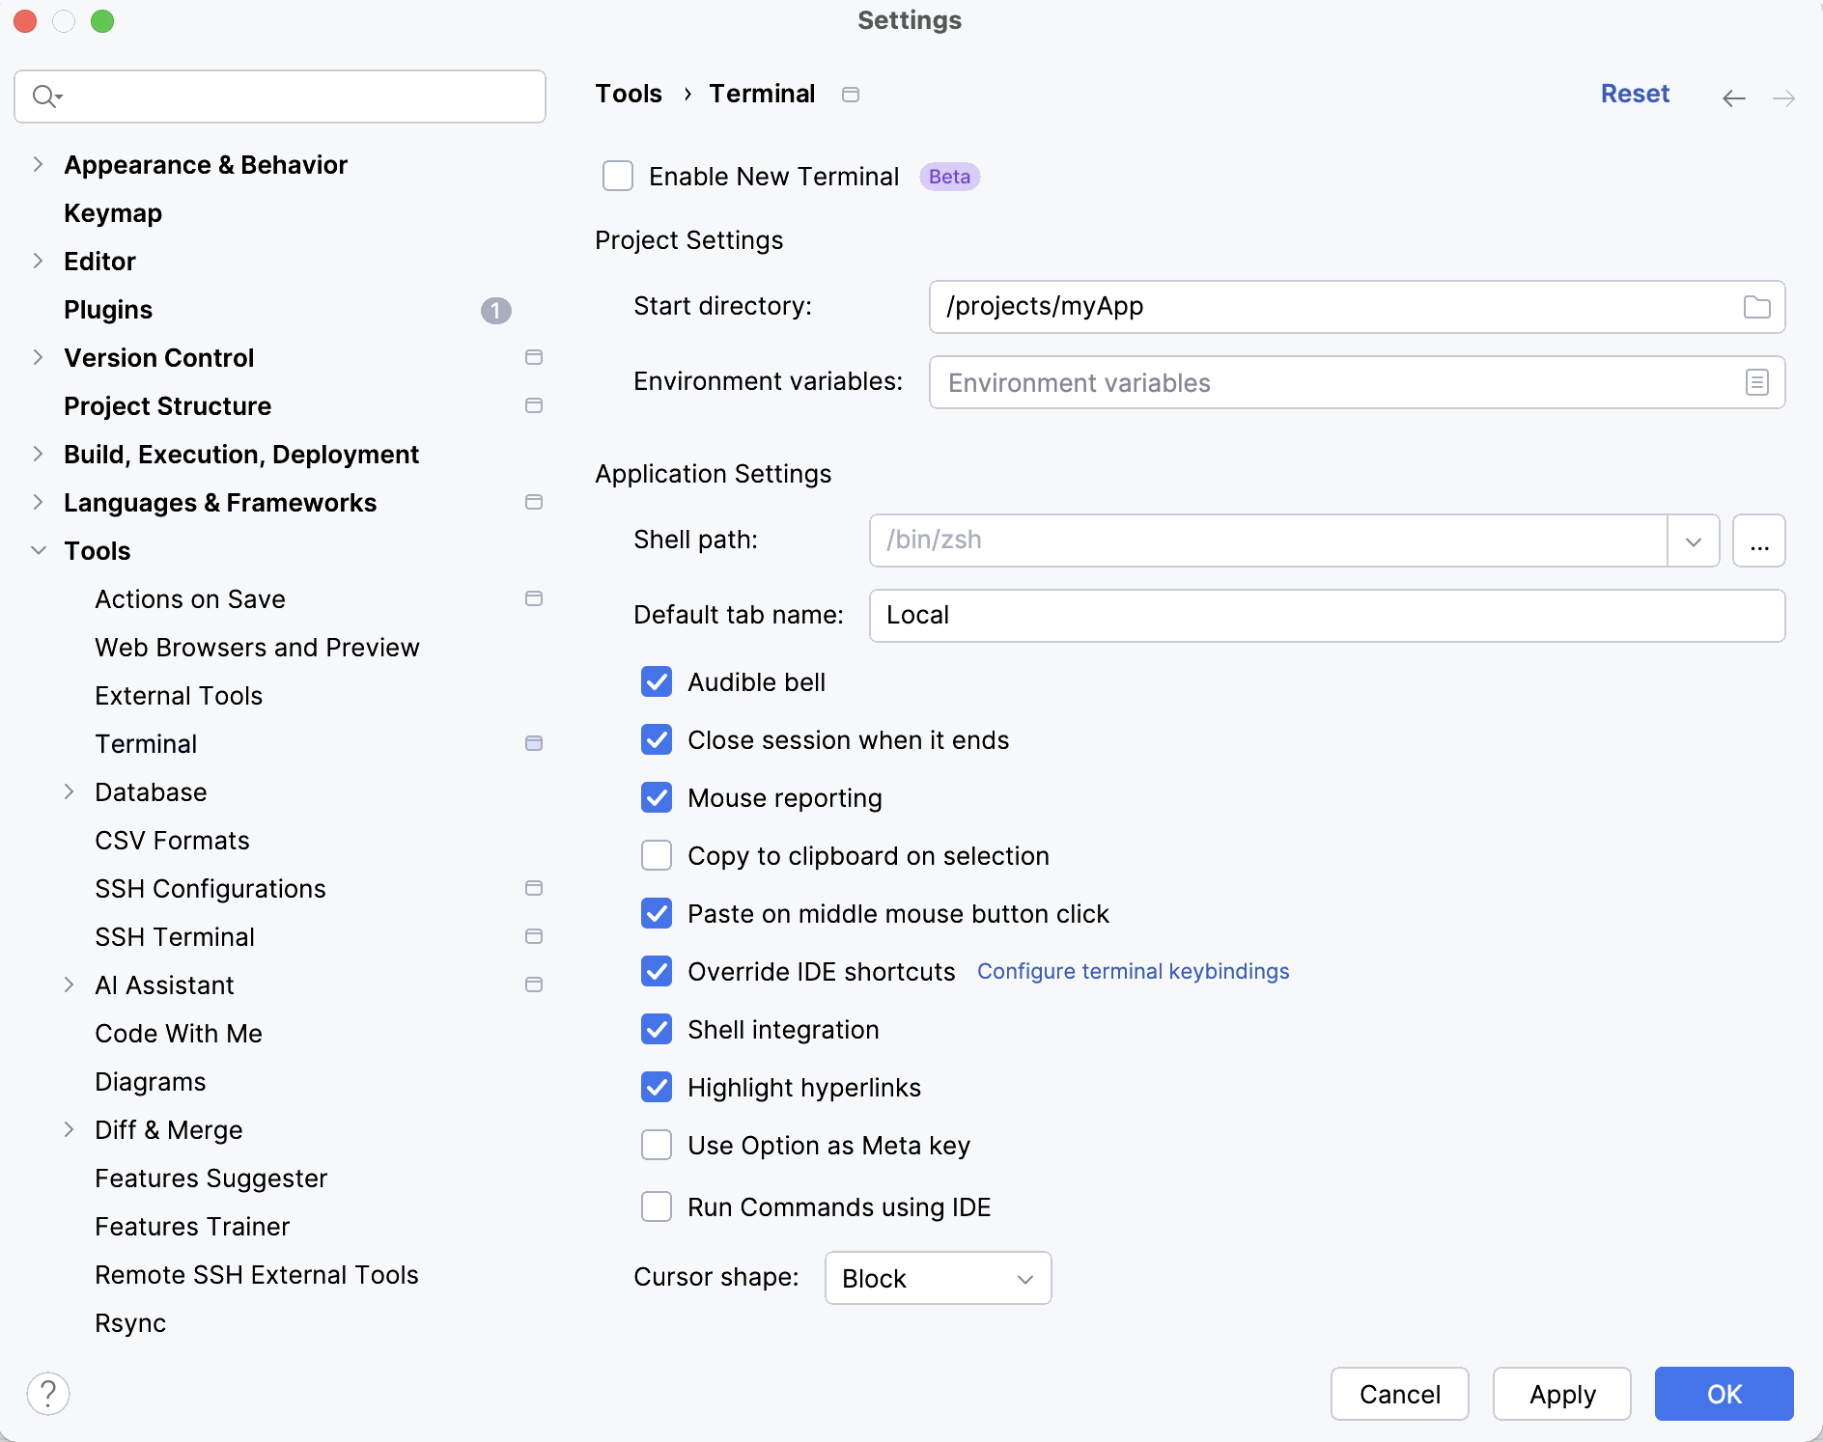Expand the Shell path dropdown arrow
This screenshot has width=1823, height=1442.
1693,541
